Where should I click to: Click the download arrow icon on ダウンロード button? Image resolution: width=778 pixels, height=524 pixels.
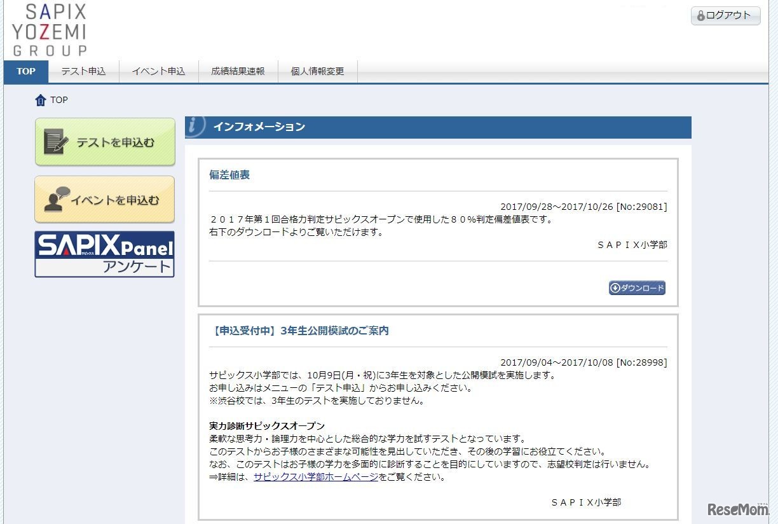tap(615, 288)
